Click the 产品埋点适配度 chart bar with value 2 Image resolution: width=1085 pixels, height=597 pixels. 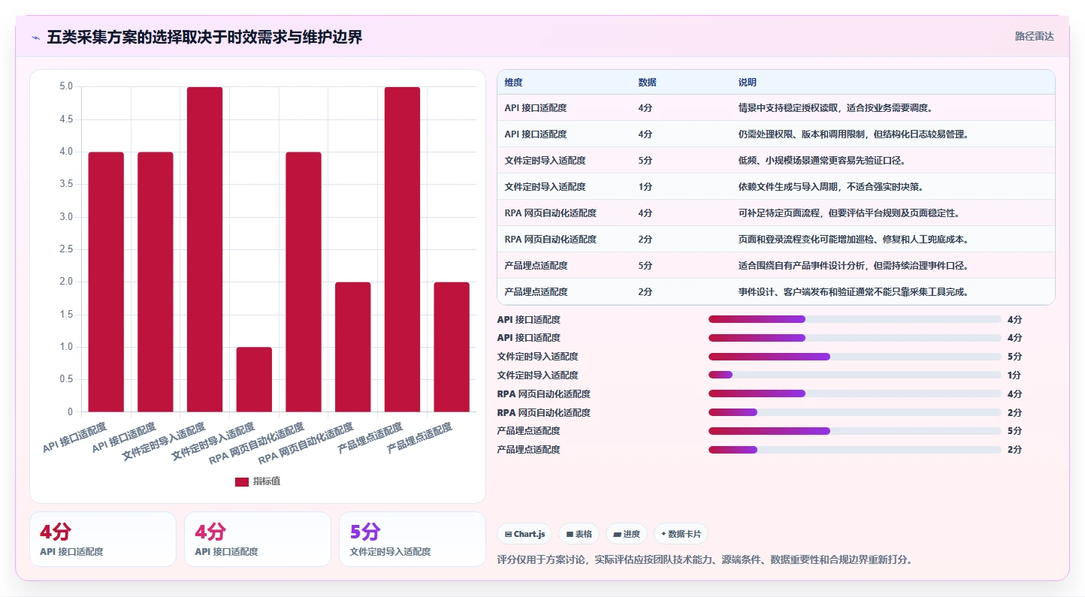452,347
